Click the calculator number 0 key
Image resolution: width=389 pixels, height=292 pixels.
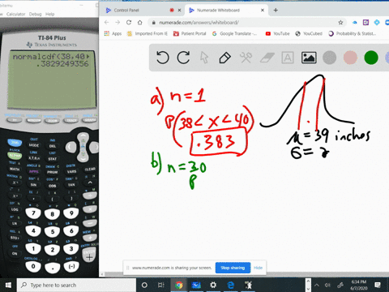(x=33, y=266)
